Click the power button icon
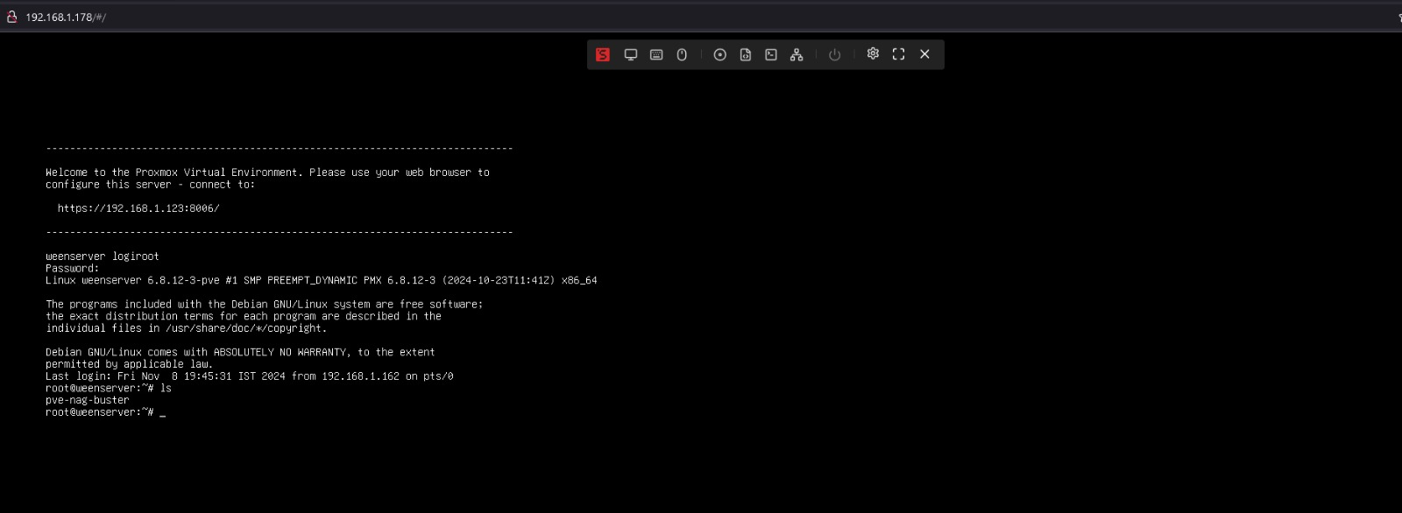The image size is (1402, 513). [x=835, y=54]
